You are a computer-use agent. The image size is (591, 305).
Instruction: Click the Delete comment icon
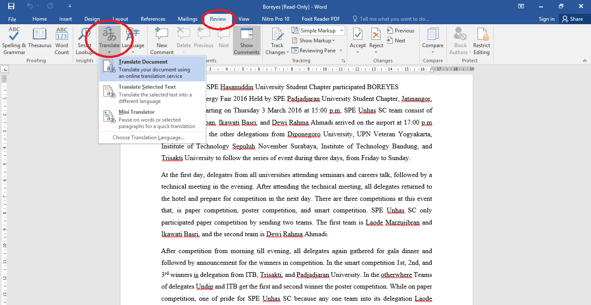click(184, 34)
